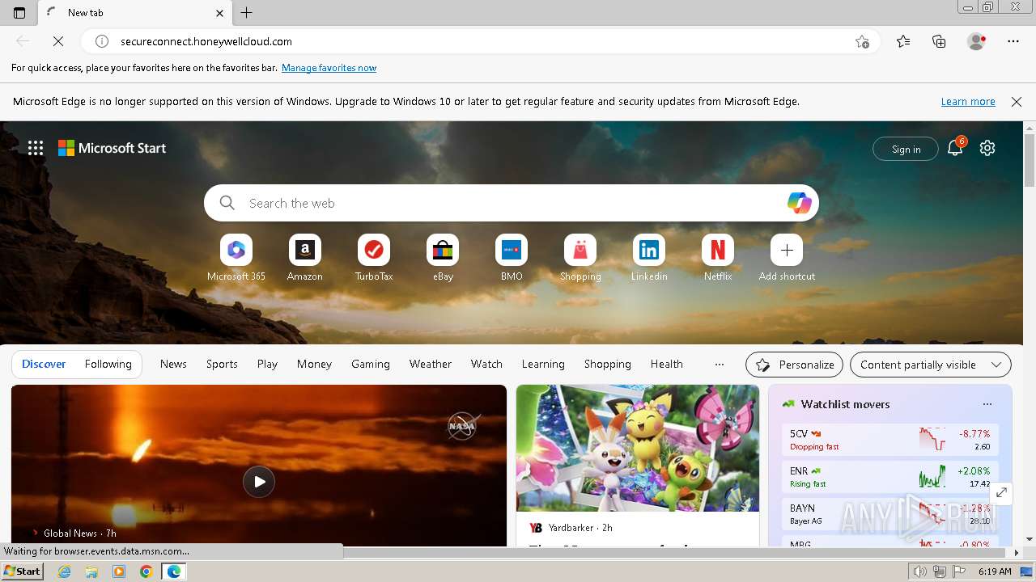
Task: Show more feed categories ellipsis
Action: click(x=720, y=365)
